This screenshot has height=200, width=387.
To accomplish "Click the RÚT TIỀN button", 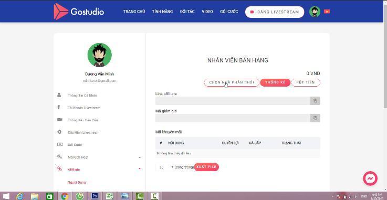I will pos(306,82).
